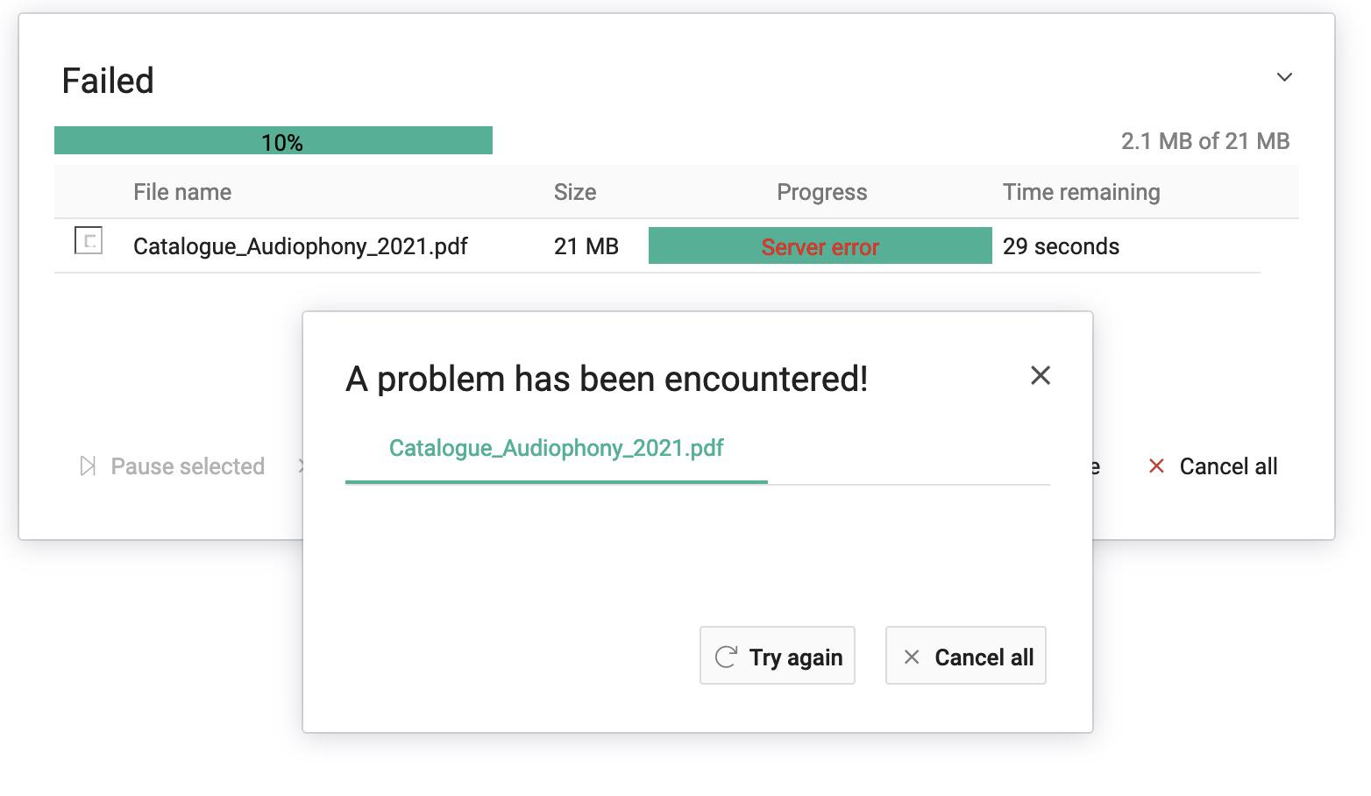Close the problem encountered dialog
The height and width of the screenshot is (796, 1371).
pos(1041,375)
